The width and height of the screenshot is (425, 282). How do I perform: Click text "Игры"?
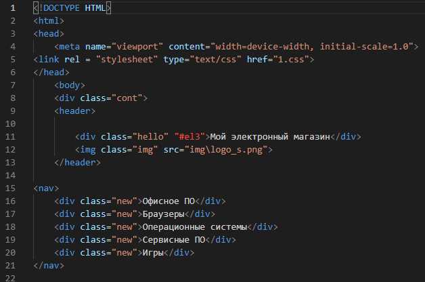pos(153,253)
